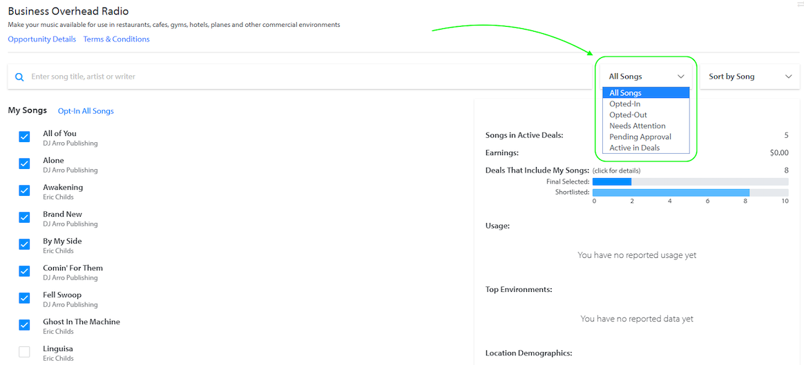Click the Comin' For Them title

tap(73, 268)
